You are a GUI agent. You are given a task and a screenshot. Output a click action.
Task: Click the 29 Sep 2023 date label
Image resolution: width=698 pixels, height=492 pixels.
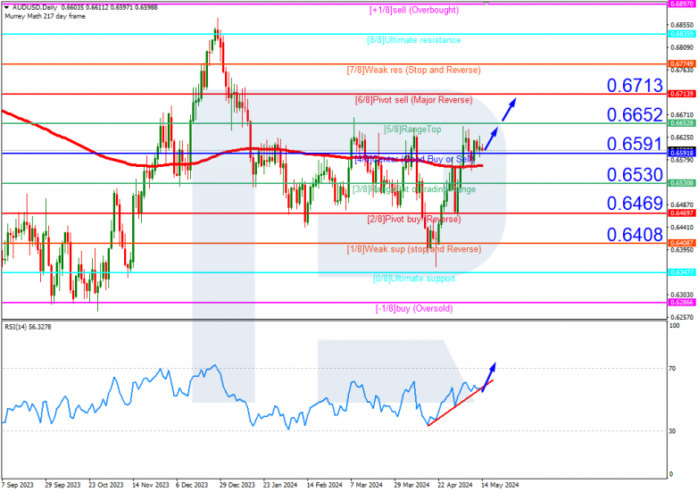(x=62, y=485)
